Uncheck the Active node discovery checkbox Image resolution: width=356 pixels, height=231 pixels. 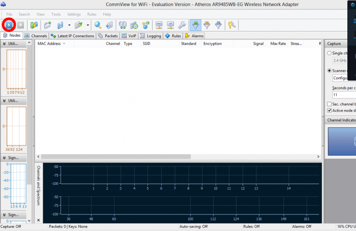click(x=330, y=110)
